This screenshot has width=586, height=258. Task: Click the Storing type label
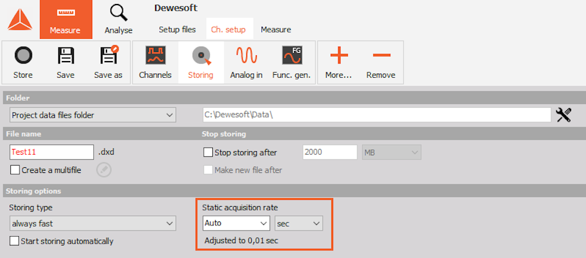point(31,207)
